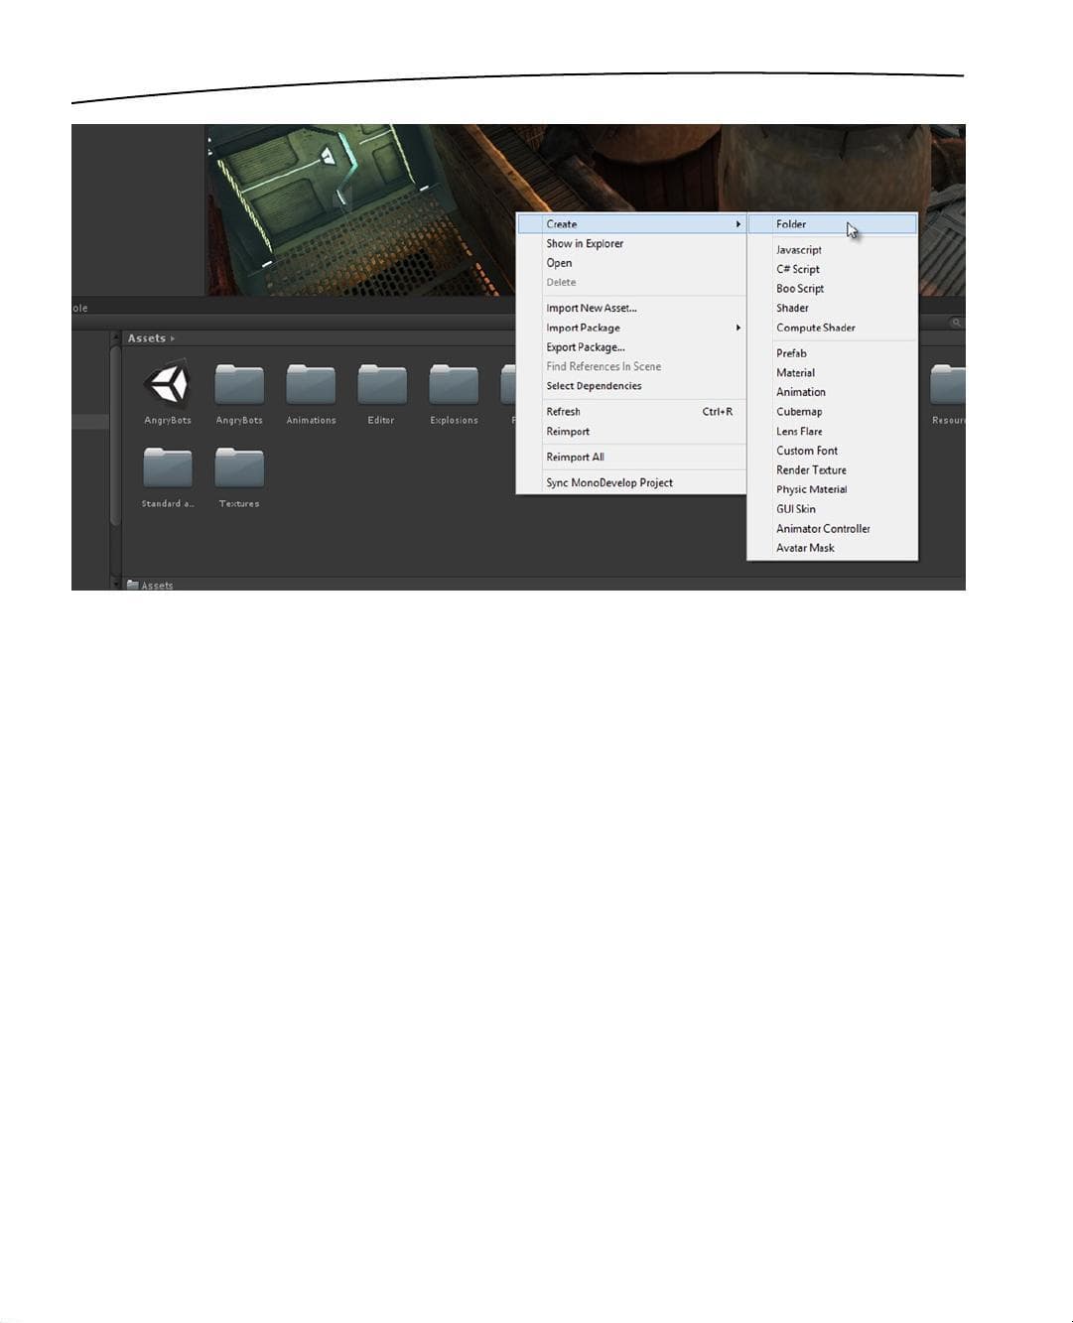The width and height of the screenshot is (1073, 1323).
Task: Choose Compute Shader from Create submenu
Action: tap(832, 328)
